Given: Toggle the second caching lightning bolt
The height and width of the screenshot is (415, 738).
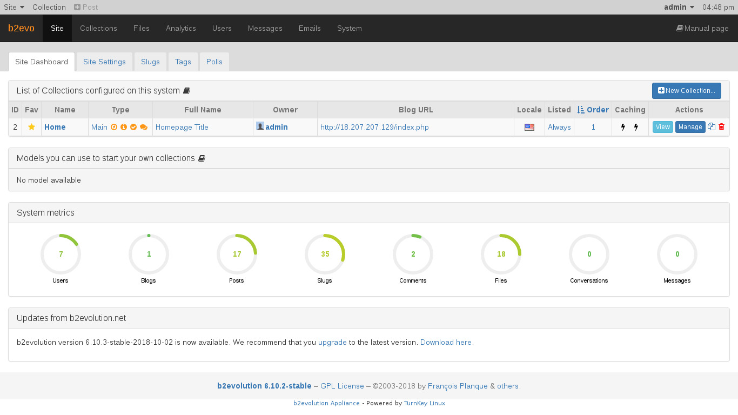Looking at the screenshot, I should tap(636, 127).
